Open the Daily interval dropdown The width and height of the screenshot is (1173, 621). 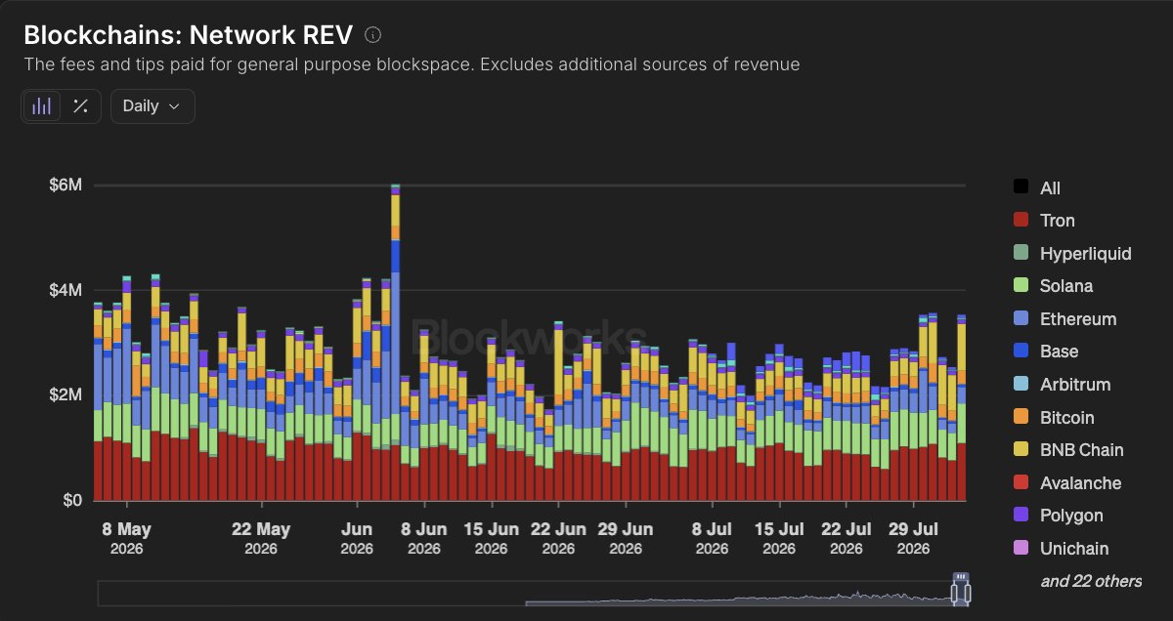[x=152, y=106]
